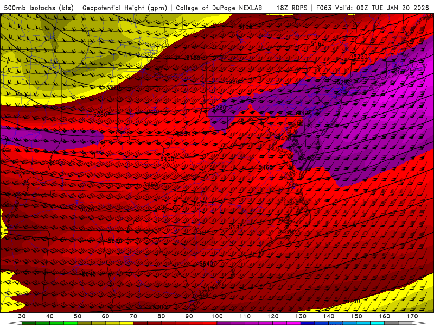
Task: Click the "18Z RDPS" model run label
Action: tap(292, 8)
